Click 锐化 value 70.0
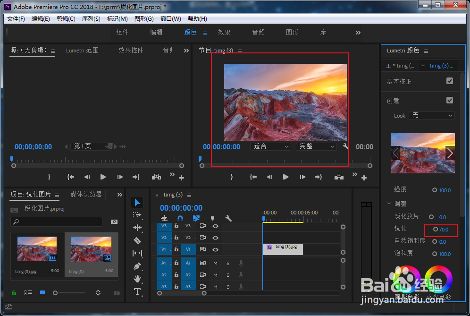The height and width of the screenshot is (316, 470). (x=444, y=230)
